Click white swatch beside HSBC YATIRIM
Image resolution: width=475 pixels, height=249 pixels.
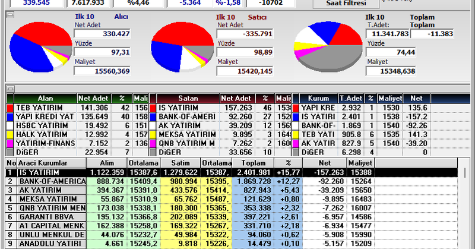[x=10, y=125]
